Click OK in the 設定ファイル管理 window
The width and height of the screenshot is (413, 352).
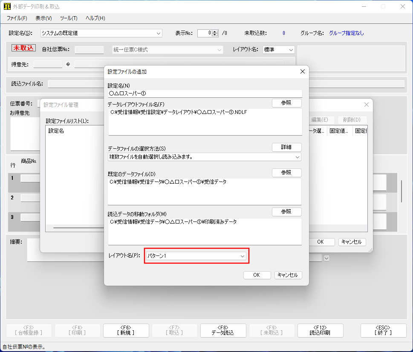[x=321, y=242]
